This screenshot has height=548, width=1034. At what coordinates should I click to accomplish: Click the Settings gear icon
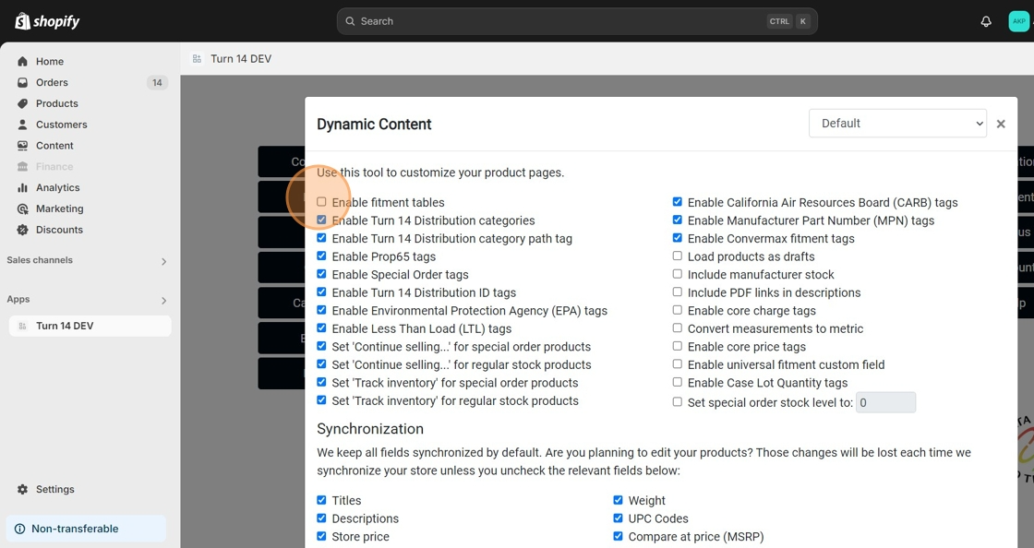(x=22, y=489)
